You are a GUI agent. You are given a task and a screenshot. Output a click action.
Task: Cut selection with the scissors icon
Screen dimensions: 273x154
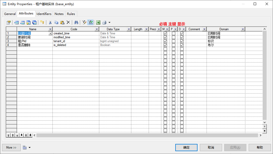50,22
